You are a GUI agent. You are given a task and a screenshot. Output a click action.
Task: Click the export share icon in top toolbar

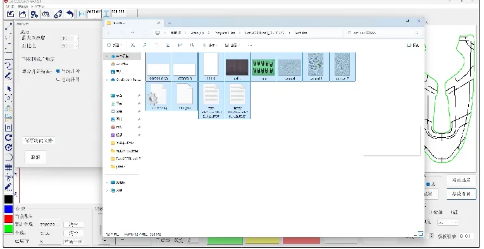(22, 14)
